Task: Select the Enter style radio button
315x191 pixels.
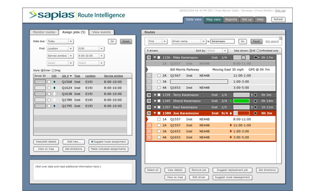Action: coord(42,70)
